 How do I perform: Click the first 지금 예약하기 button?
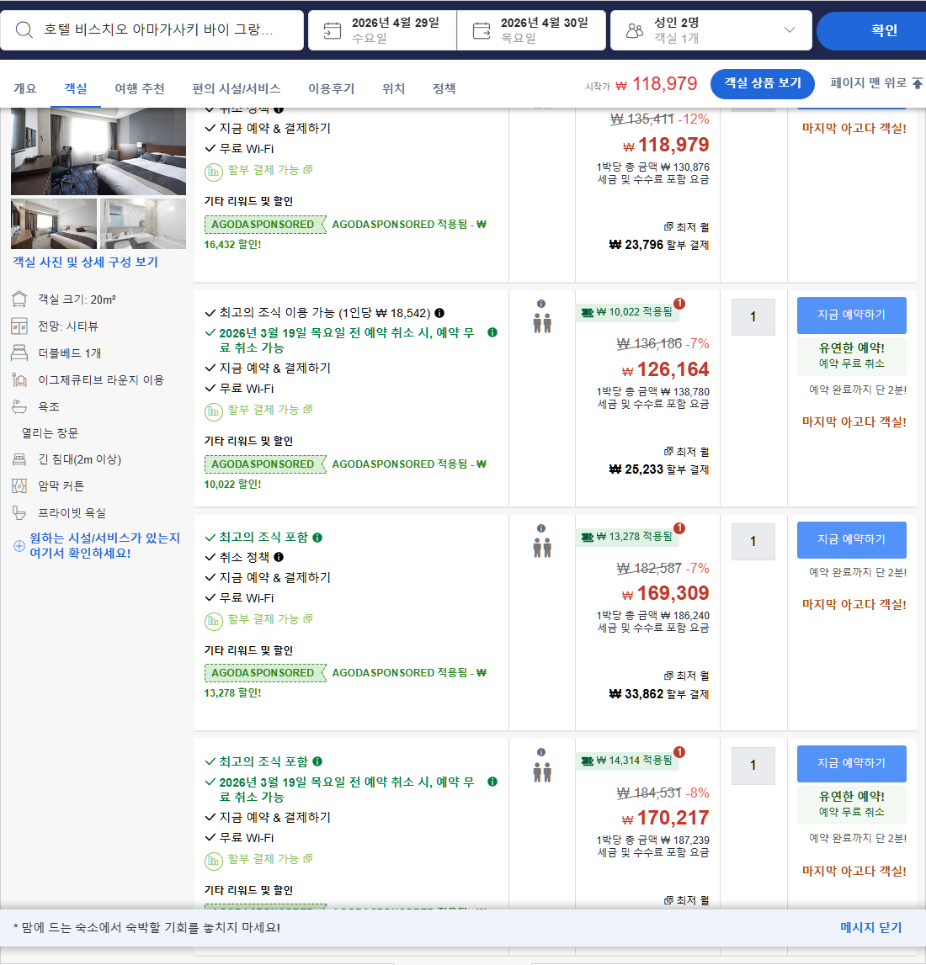click(x=852, y=315)
